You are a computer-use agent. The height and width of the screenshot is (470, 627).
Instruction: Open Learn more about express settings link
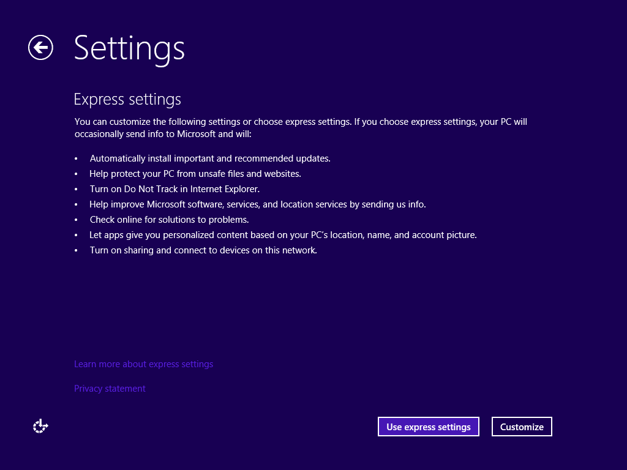tap(143, 364)
